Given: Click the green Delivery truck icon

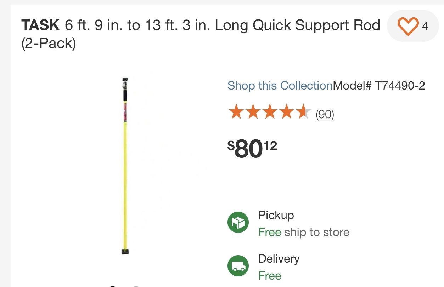Looking at the screenshot, I should coord(238,266).
